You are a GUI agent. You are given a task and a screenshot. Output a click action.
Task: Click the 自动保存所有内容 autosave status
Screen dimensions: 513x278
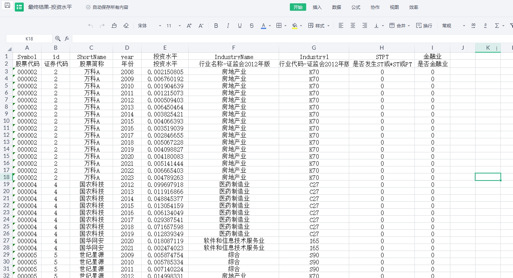pos(107,7)
